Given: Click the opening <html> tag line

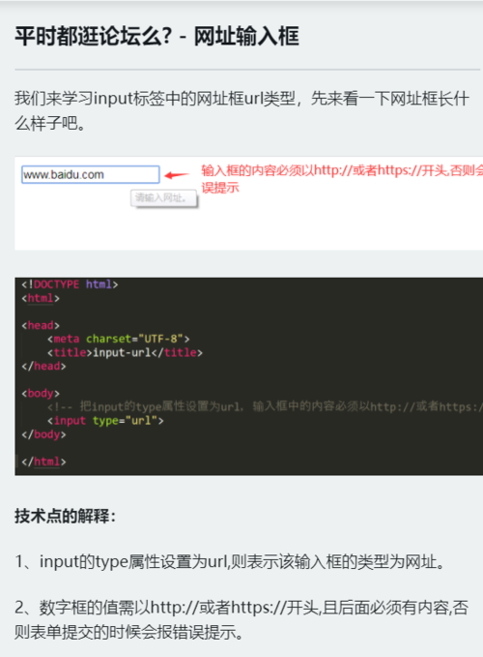Looking at the screenshot, I should pyautogui.click(x=41, y=298).
